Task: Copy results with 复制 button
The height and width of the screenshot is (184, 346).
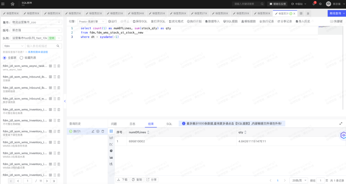Action: [x=137, y=180]
